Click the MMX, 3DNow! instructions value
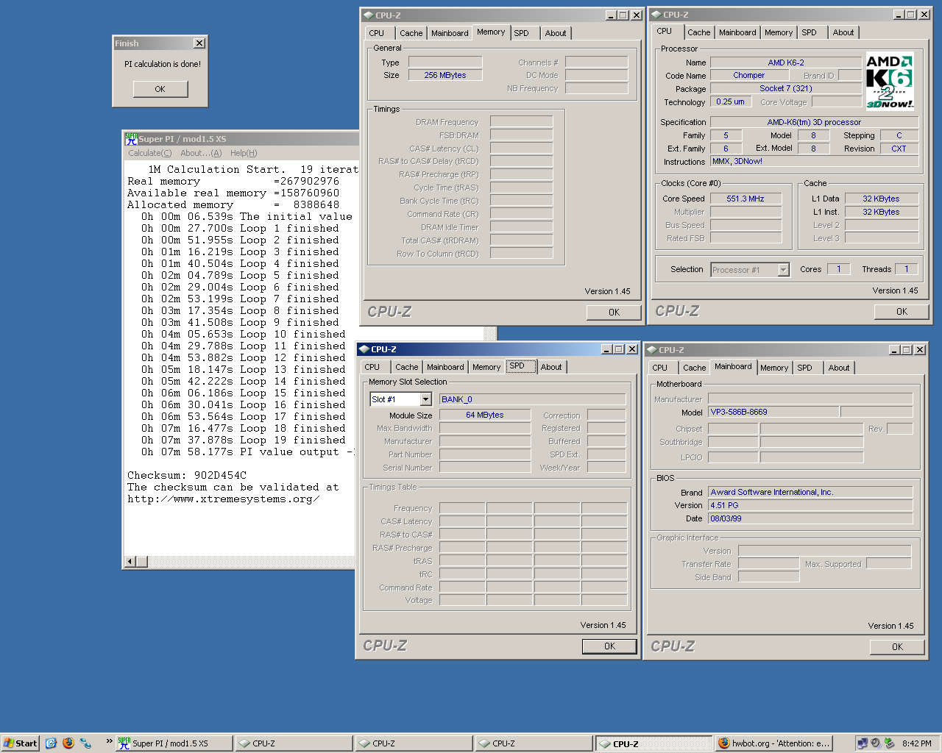Viewport: 942px width, 753px height. [x=814, y=161]
